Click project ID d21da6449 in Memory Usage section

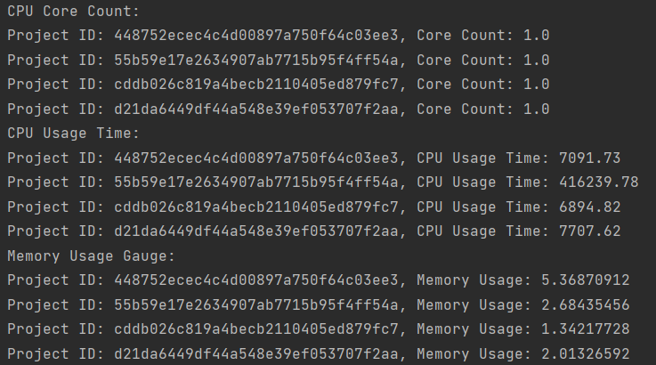256,354
